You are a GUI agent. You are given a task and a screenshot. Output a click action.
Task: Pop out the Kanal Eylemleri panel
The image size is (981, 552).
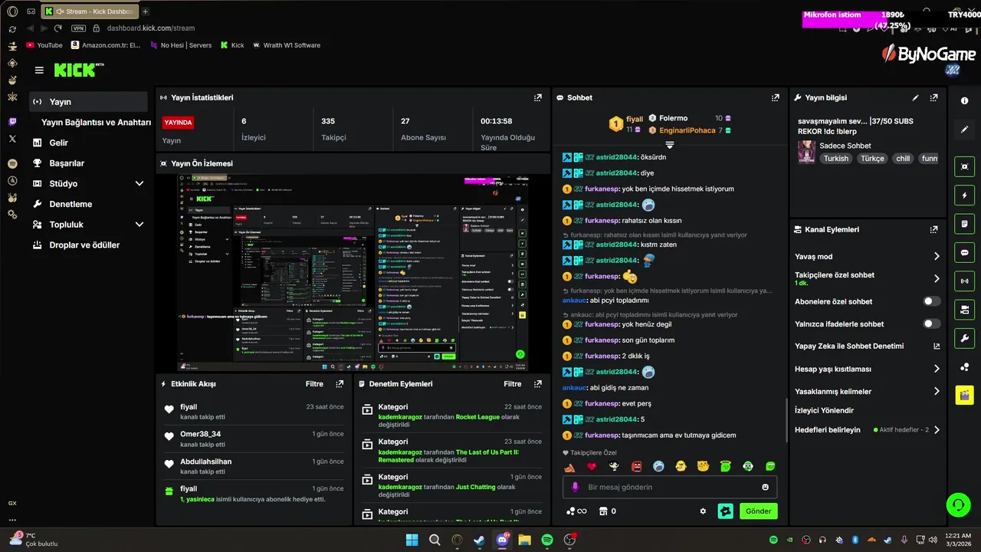click(933, 229)
